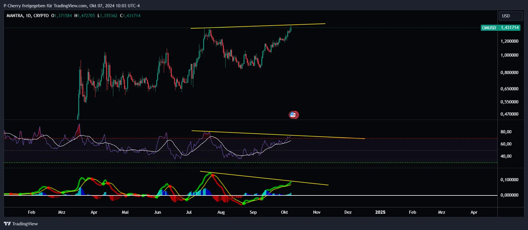The width and height of the screenshot is (528, 230).
Task: Click the open value O1,371584
Action: [62, 16]
